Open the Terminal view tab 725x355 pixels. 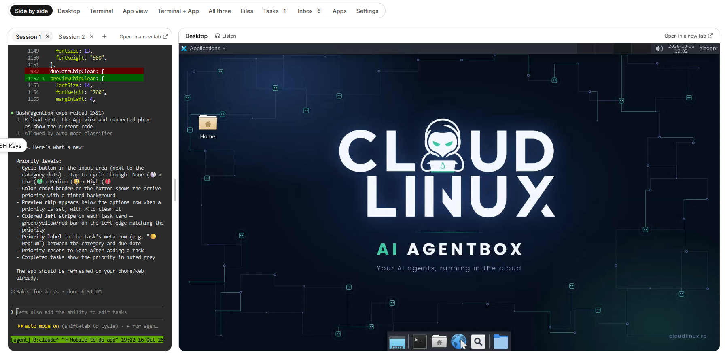click(x=102, y=11)
